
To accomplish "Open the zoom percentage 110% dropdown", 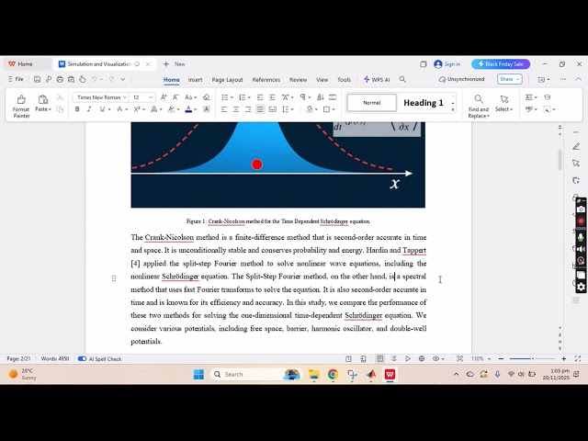I will point(489,359).
